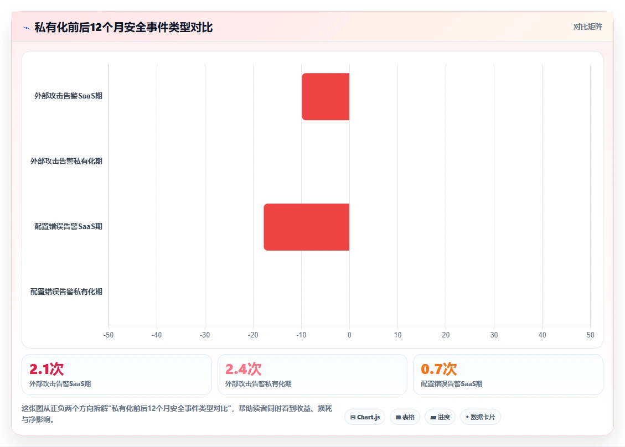Click the description paragraph below the cards

point(177,414)
